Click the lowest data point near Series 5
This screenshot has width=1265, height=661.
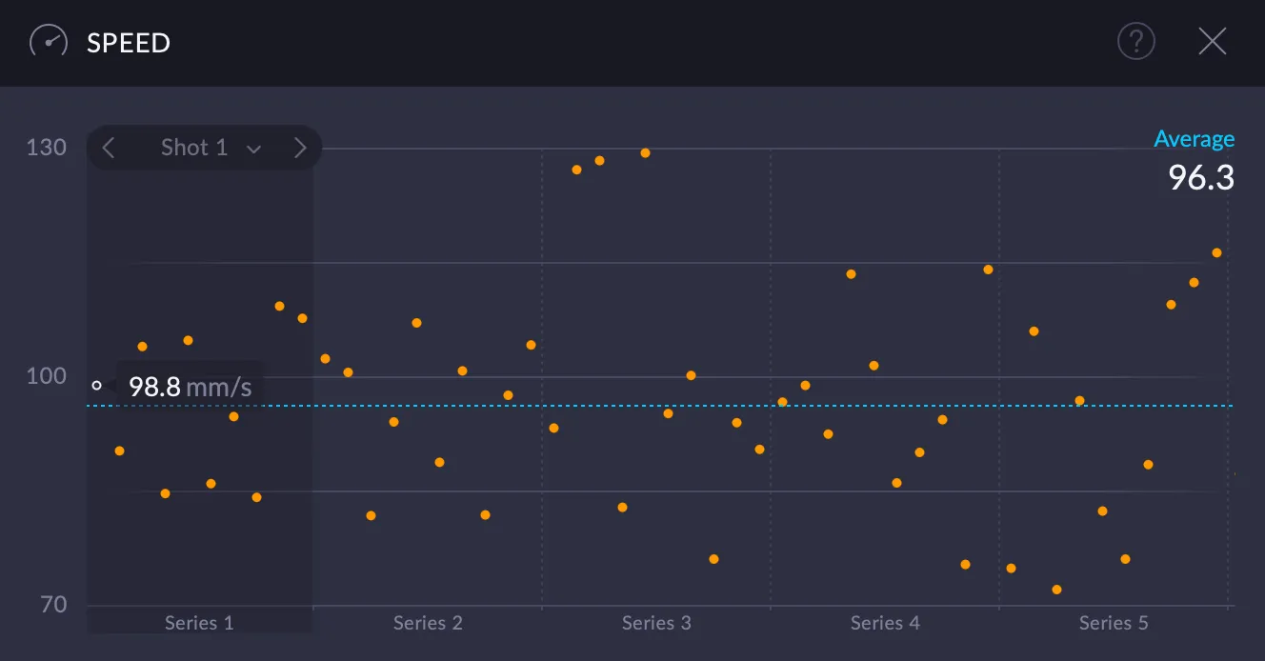tap(1055, 590)
